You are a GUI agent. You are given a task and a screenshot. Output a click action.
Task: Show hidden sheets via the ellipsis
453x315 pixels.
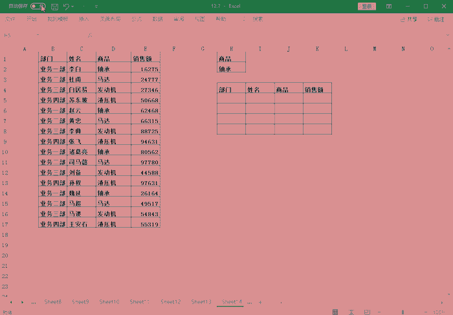point(34,301)
